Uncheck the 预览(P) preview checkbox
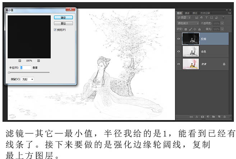 (55, 30)
